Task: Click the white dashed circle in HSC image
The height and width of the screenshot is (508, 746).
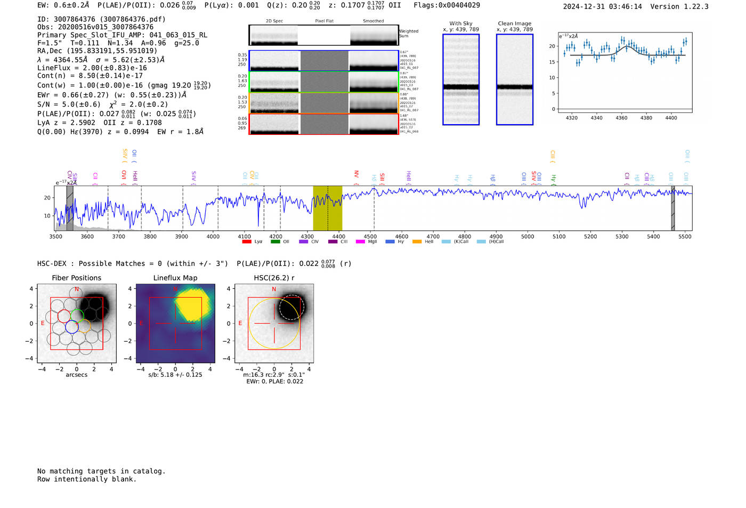Action: coord(291,307)
